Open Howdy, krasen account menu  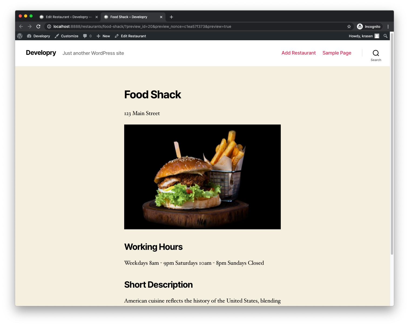coord(364,36)
